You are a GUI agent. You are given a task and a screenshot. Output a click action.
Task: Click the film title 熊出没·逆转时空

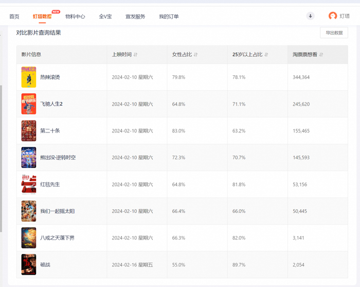58,158
